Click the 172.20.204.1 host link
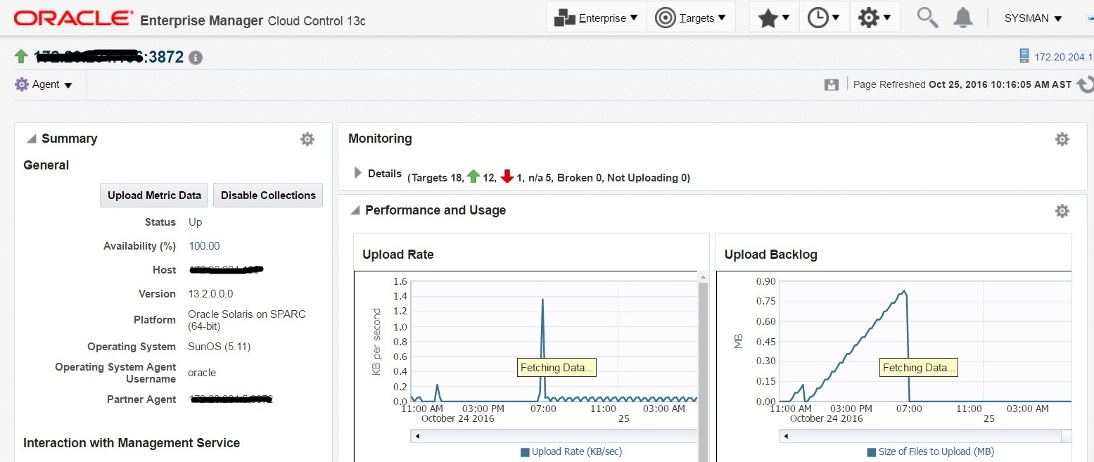The height and width of the screenshot is (462, 1094). click(1063, 57)
